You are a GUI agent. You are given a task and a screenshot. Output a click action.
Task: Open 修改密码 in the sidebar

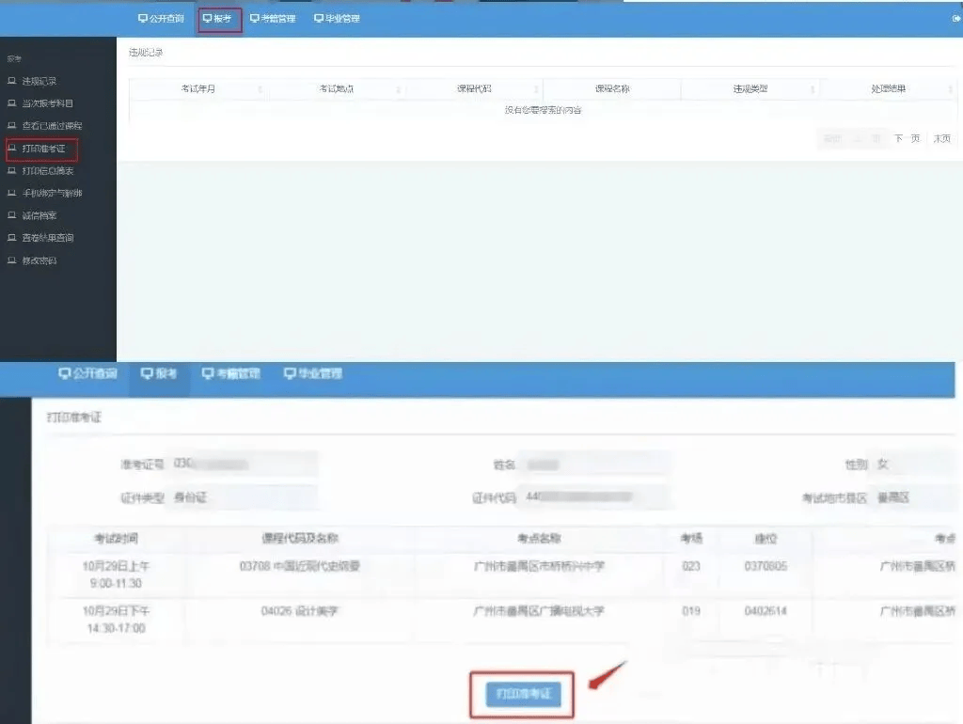coord(39,260)
